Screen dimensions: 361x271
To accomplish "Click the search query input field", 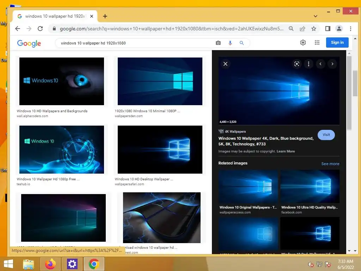I will click(136, 43).
